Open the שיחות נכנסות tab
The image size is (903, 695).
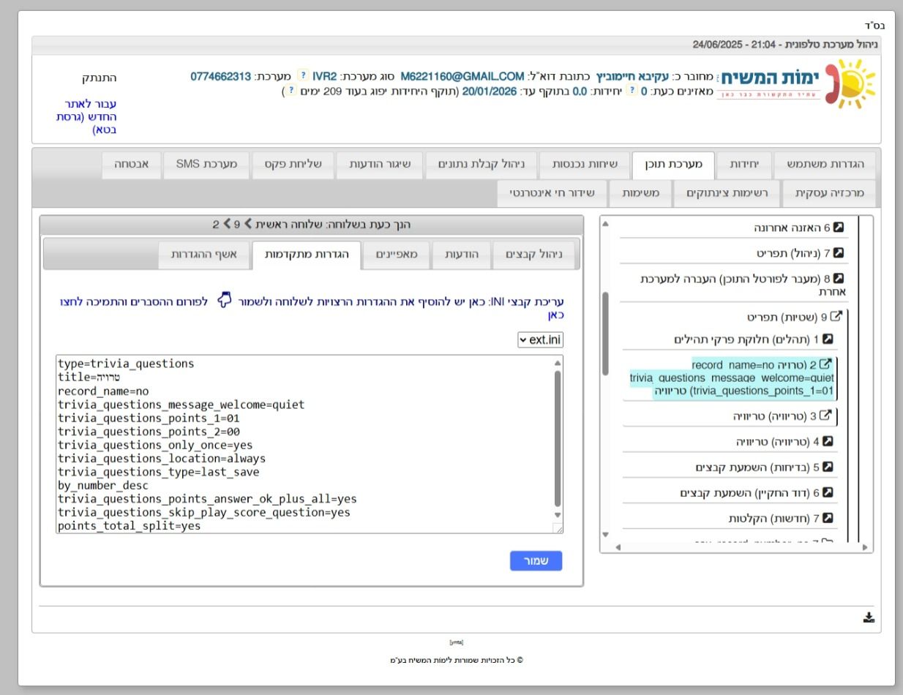point(584,165)
